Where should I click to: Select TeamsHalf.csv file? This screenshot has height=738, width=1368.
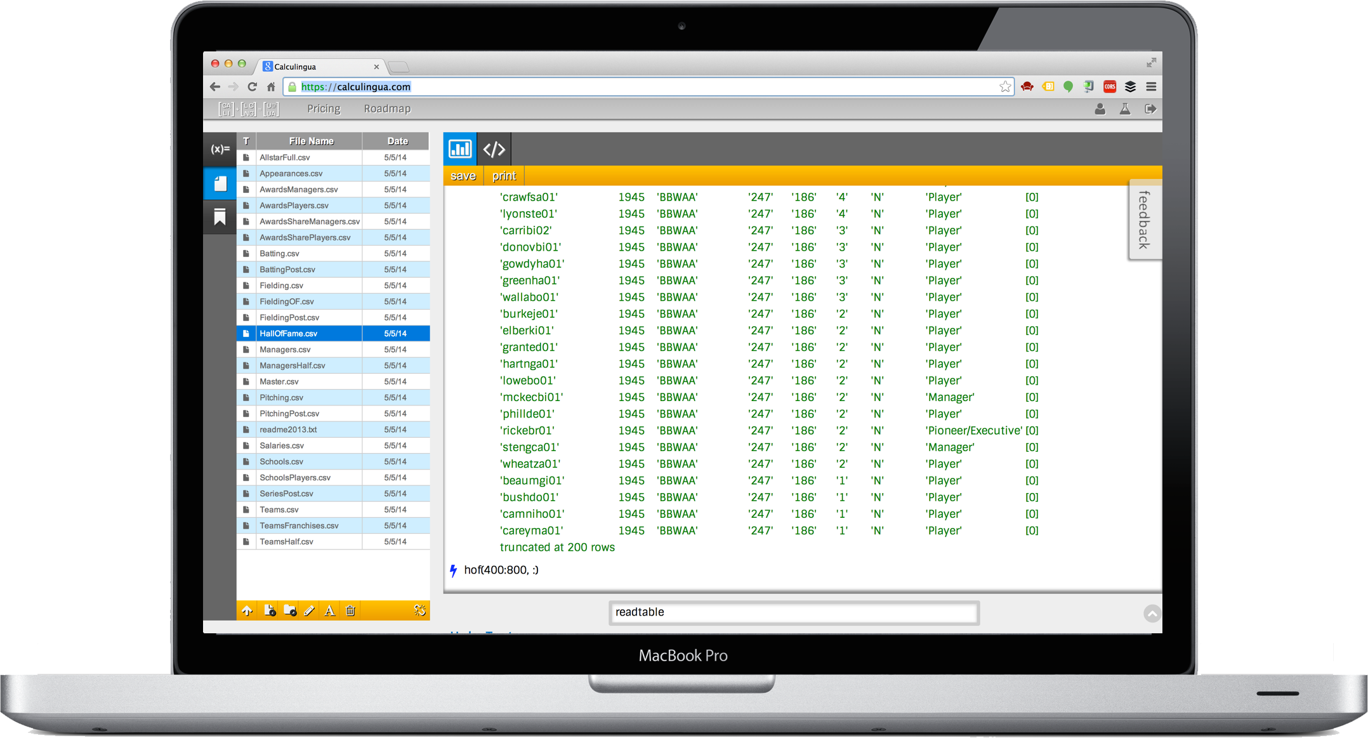tap(333, 541)
